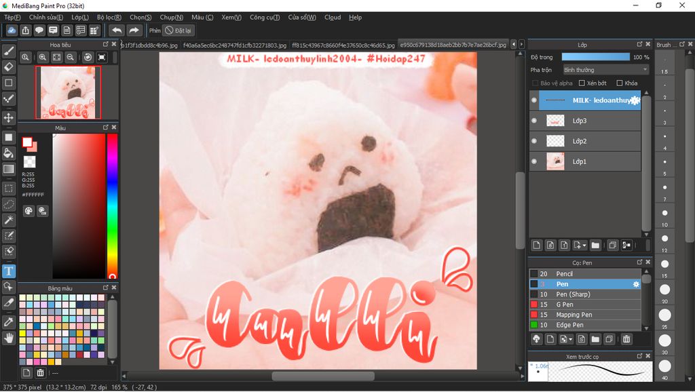Open the Pha trộn blend mode dropdown
Image resolution: width=695 pixels, height=392 pixels.
pyautogui.click(x=605, y=70)
